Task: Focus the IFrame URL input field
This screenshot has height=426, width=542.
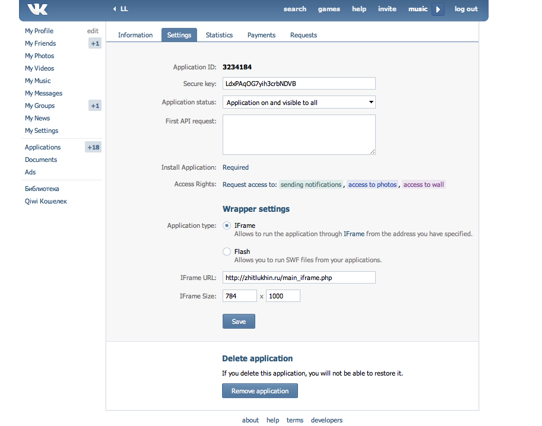Action: pyautogui.click(x=299, y=277)
